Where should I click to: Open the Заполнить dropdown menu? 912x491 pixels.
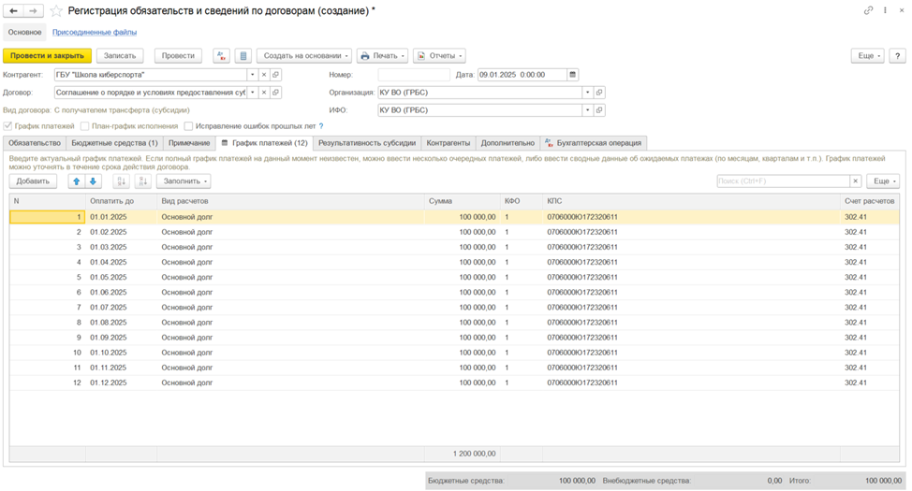(184, 181)
